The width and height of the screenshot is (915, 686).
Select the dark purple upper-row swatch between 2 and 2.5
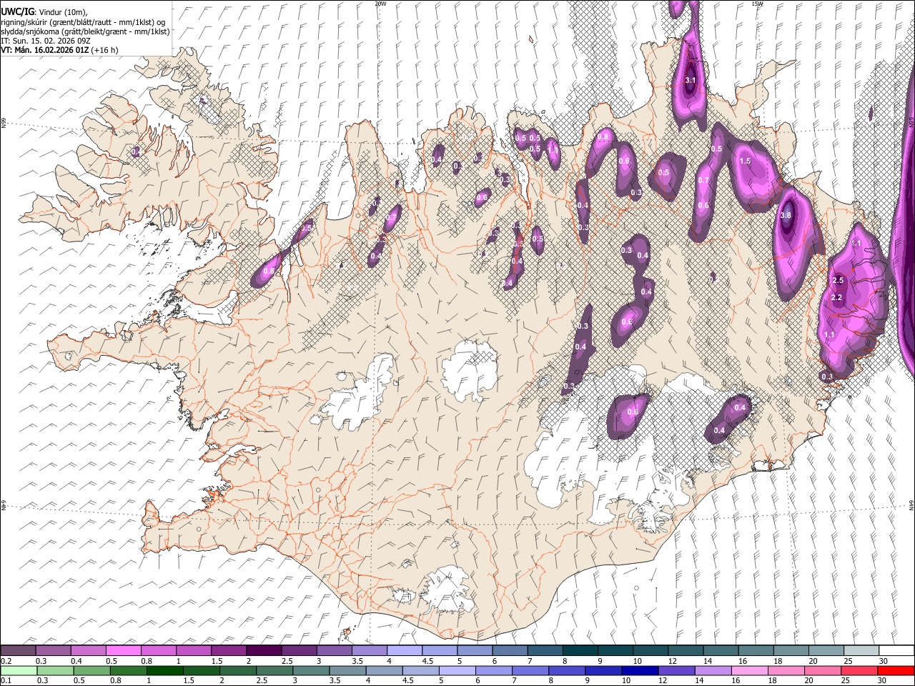click(263, 651)
